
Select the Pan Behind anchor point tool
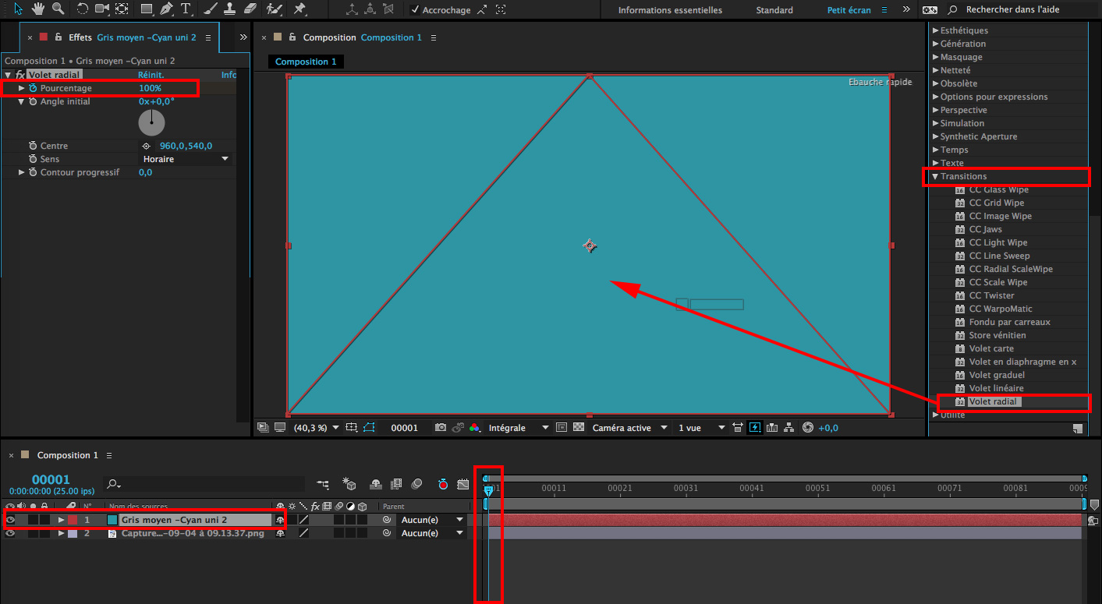click(122, 9)
